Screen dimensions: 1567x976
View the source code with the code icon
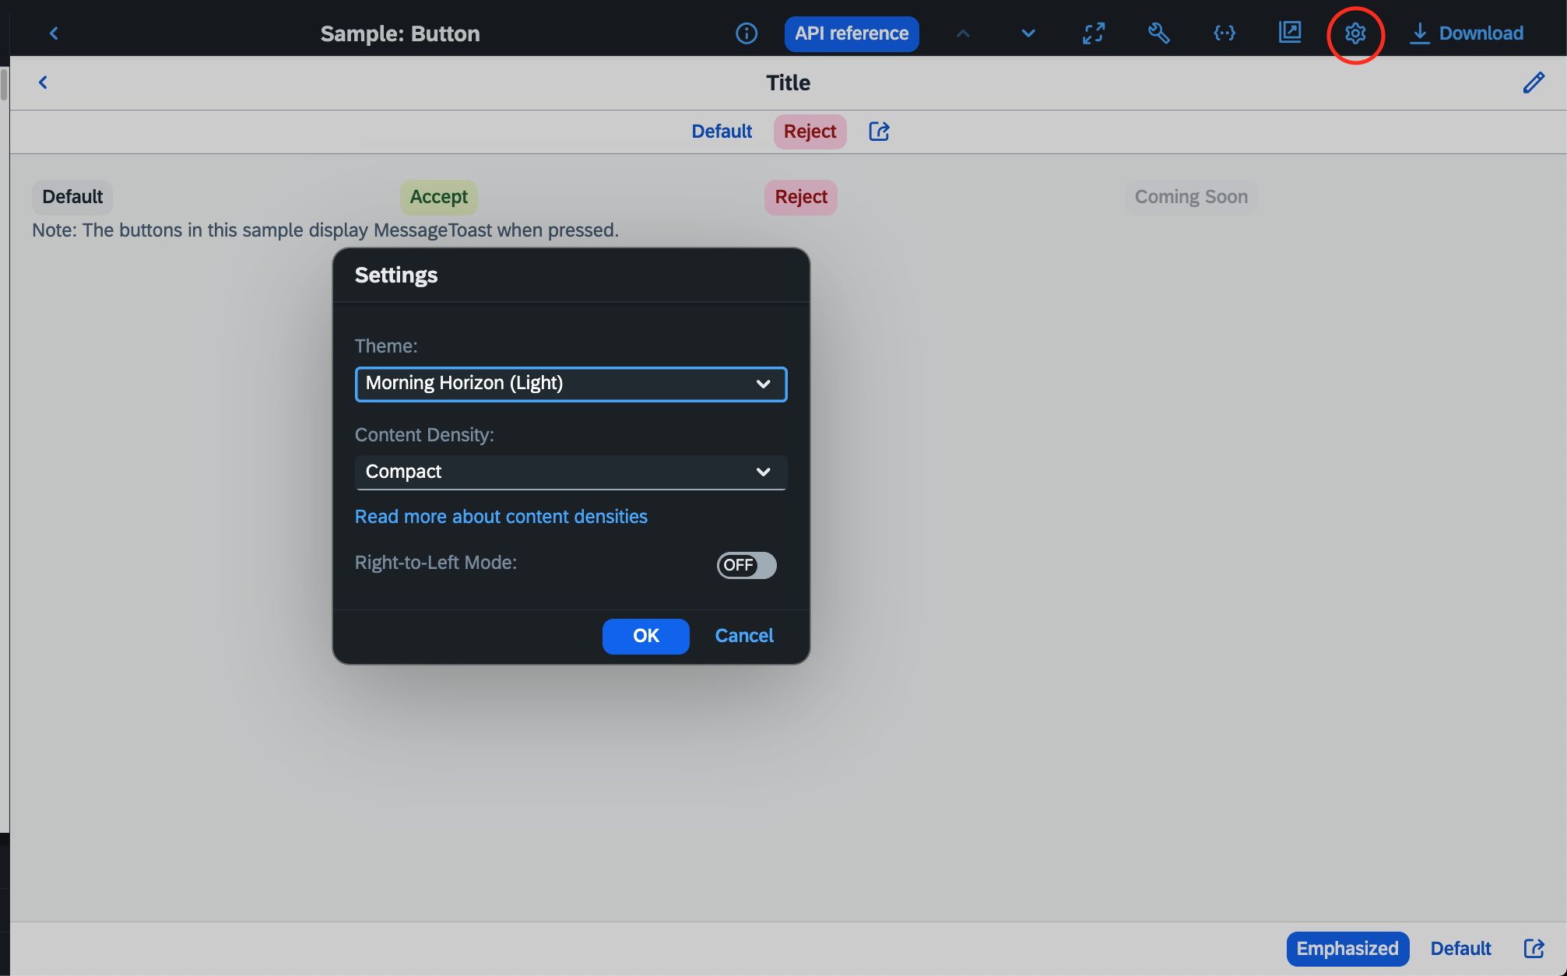(1224, 33)
